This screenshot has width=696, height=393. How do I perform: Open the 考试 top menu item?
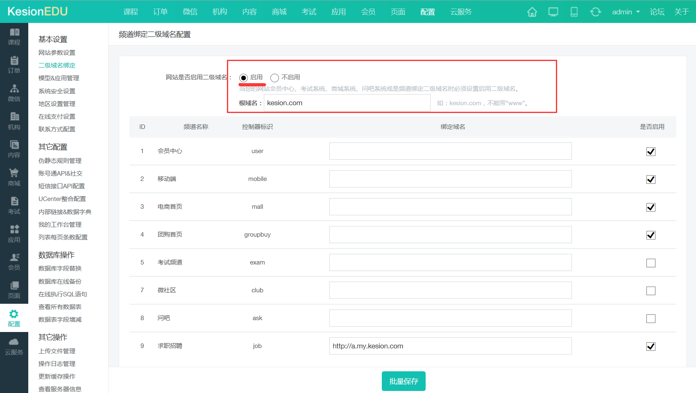(x=309, y=12)
